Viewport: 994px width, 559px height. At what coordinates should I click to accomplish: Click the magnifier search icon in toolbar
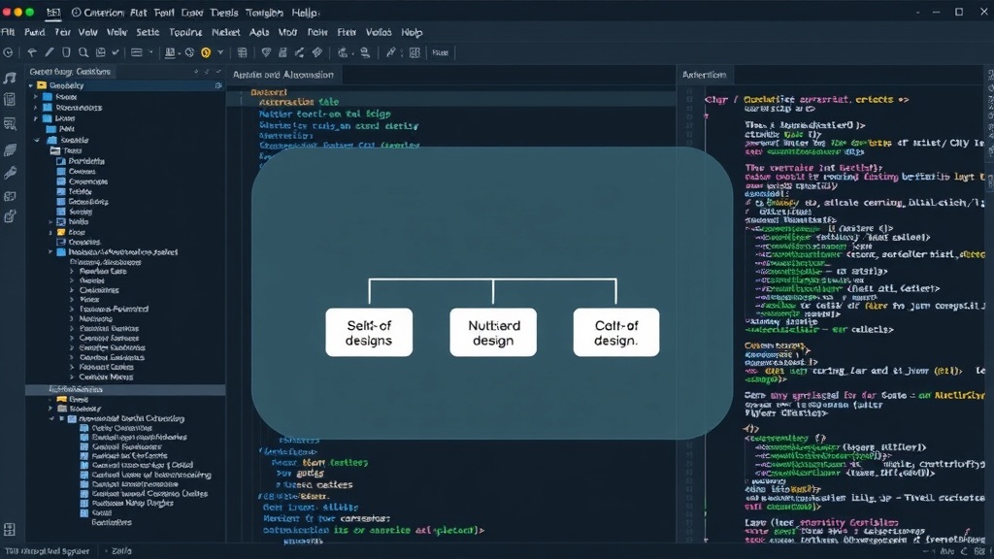pos(83,52)
